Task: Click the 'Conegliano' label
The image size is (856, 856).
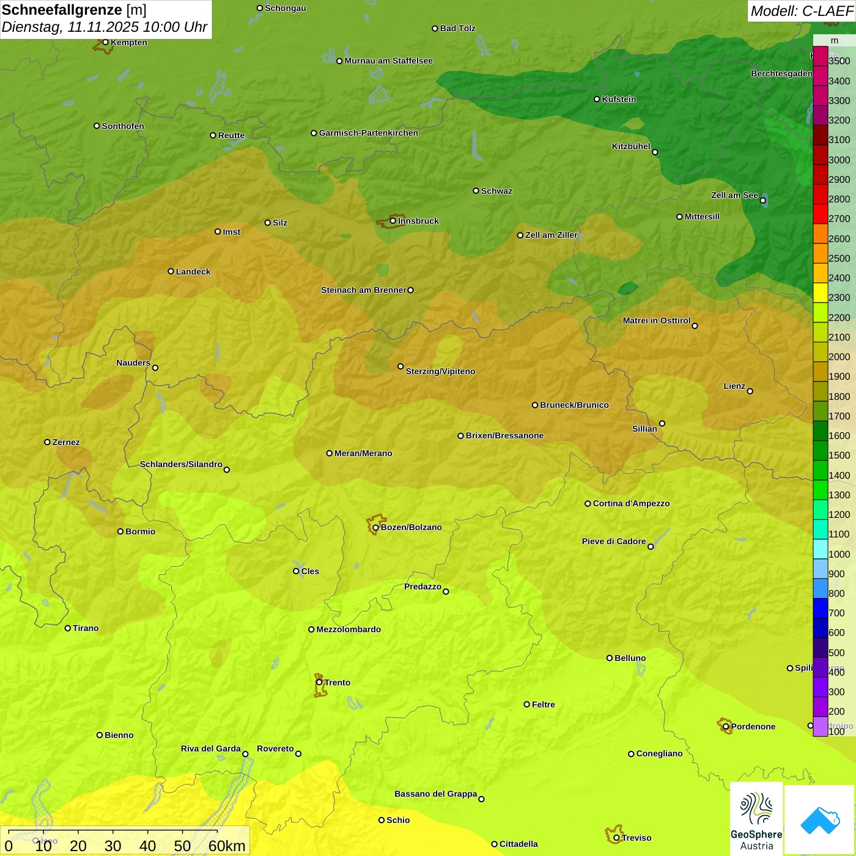Action: click(x=659, y=753)
